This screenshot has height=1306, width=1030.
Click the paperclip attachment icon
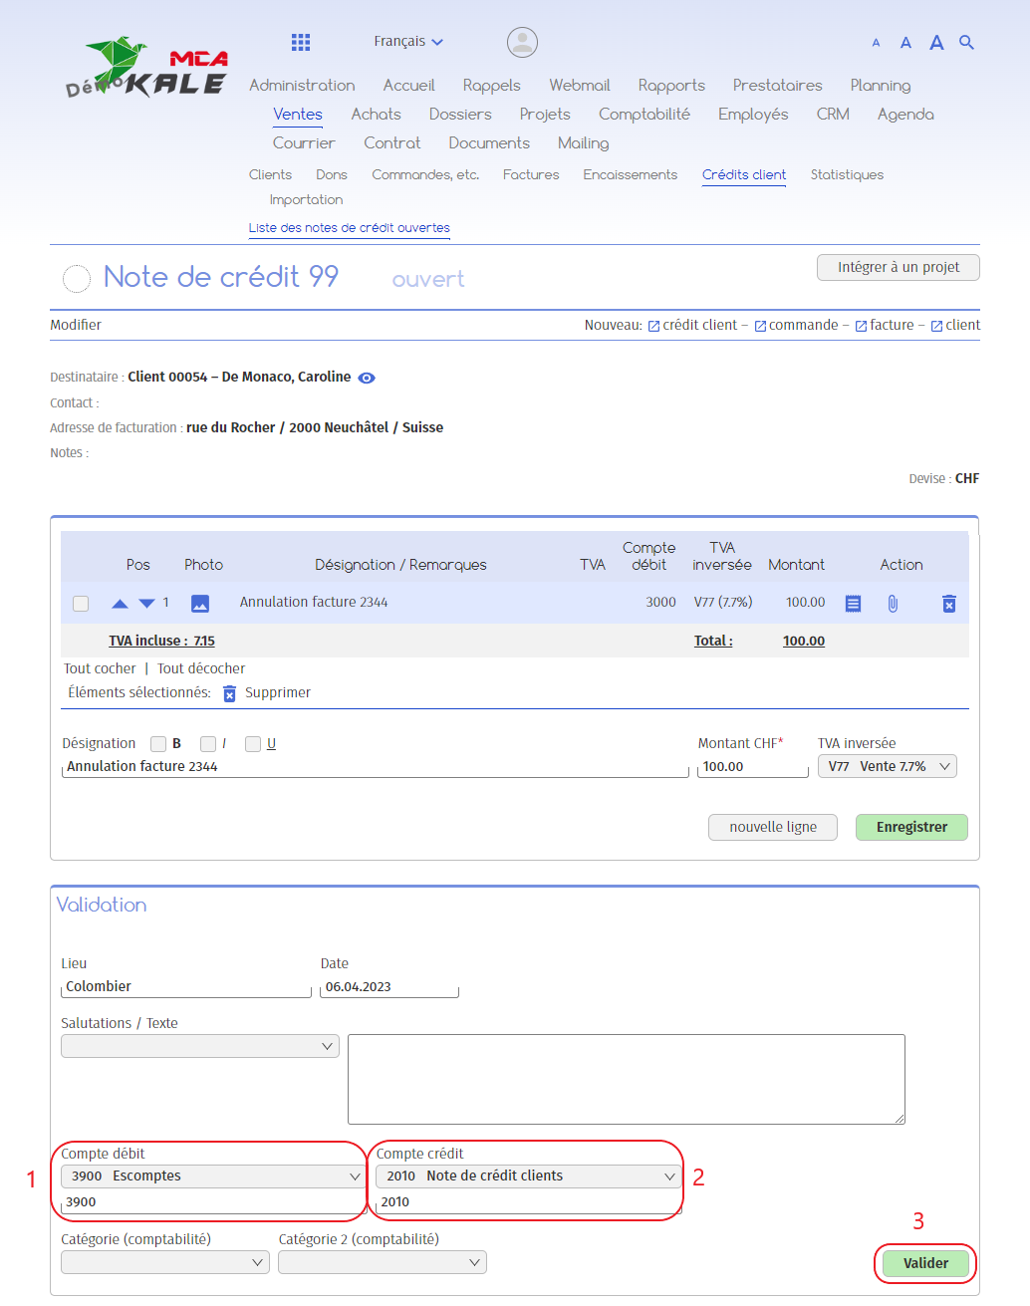tap(893, 604)
